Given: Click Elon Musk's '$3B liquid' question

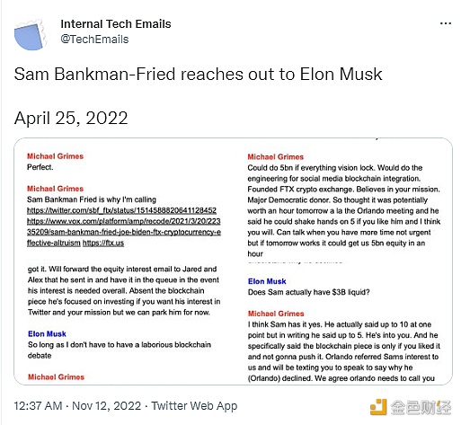Looking at the screenshot, I should [x=308, y=292].
